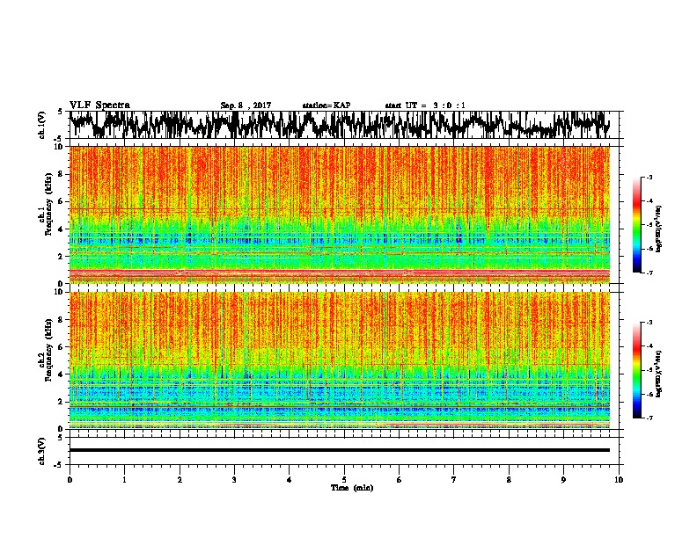Click the "-3" label on ch.1 color bar

pos(649,177)
